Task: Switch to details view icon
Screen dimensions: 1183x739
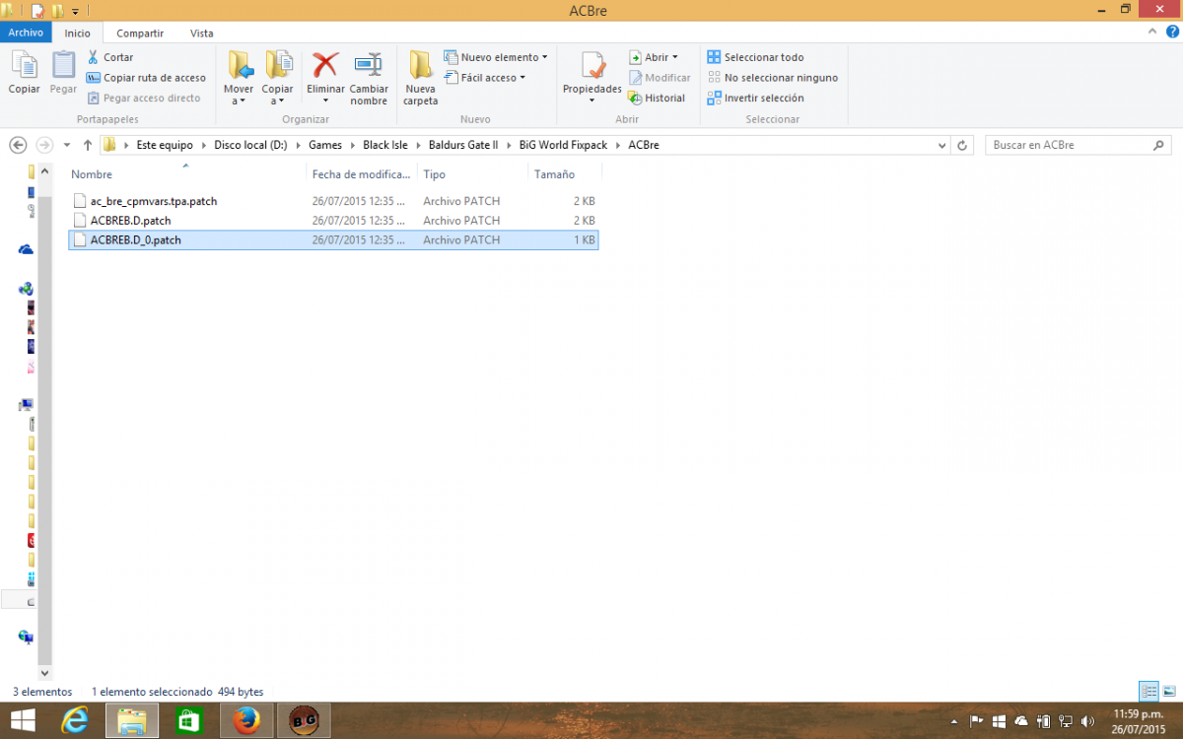Action: click(x=1149, y=691)
